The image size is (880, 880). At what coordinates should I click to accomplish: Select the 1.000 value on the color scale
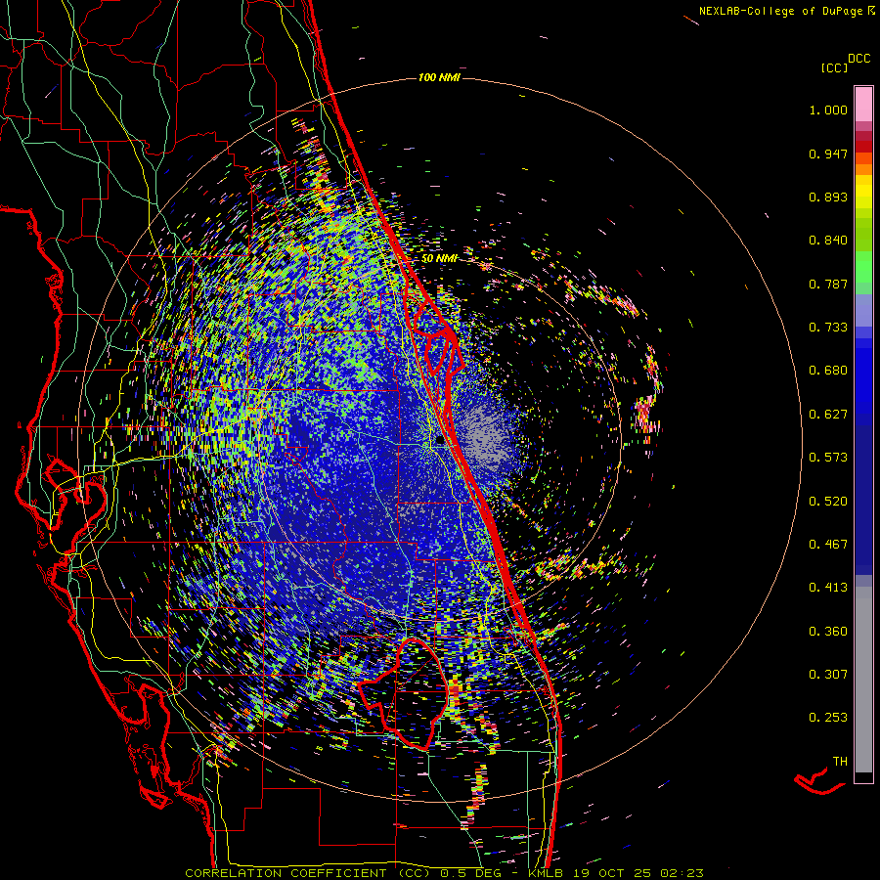coord(828,110)
